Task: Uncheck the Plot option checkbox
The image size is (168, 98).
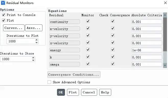Action: [4, 20]
